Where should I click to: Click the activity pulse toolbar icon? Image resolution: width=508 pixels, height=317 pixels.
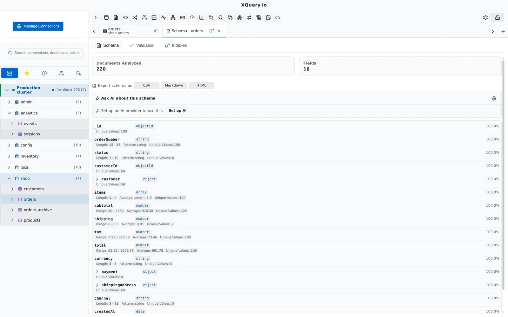(164, 17)
